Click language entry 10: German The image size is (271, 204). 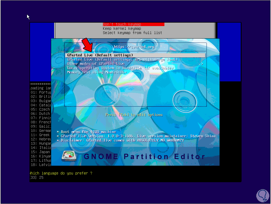coord(41,131)
